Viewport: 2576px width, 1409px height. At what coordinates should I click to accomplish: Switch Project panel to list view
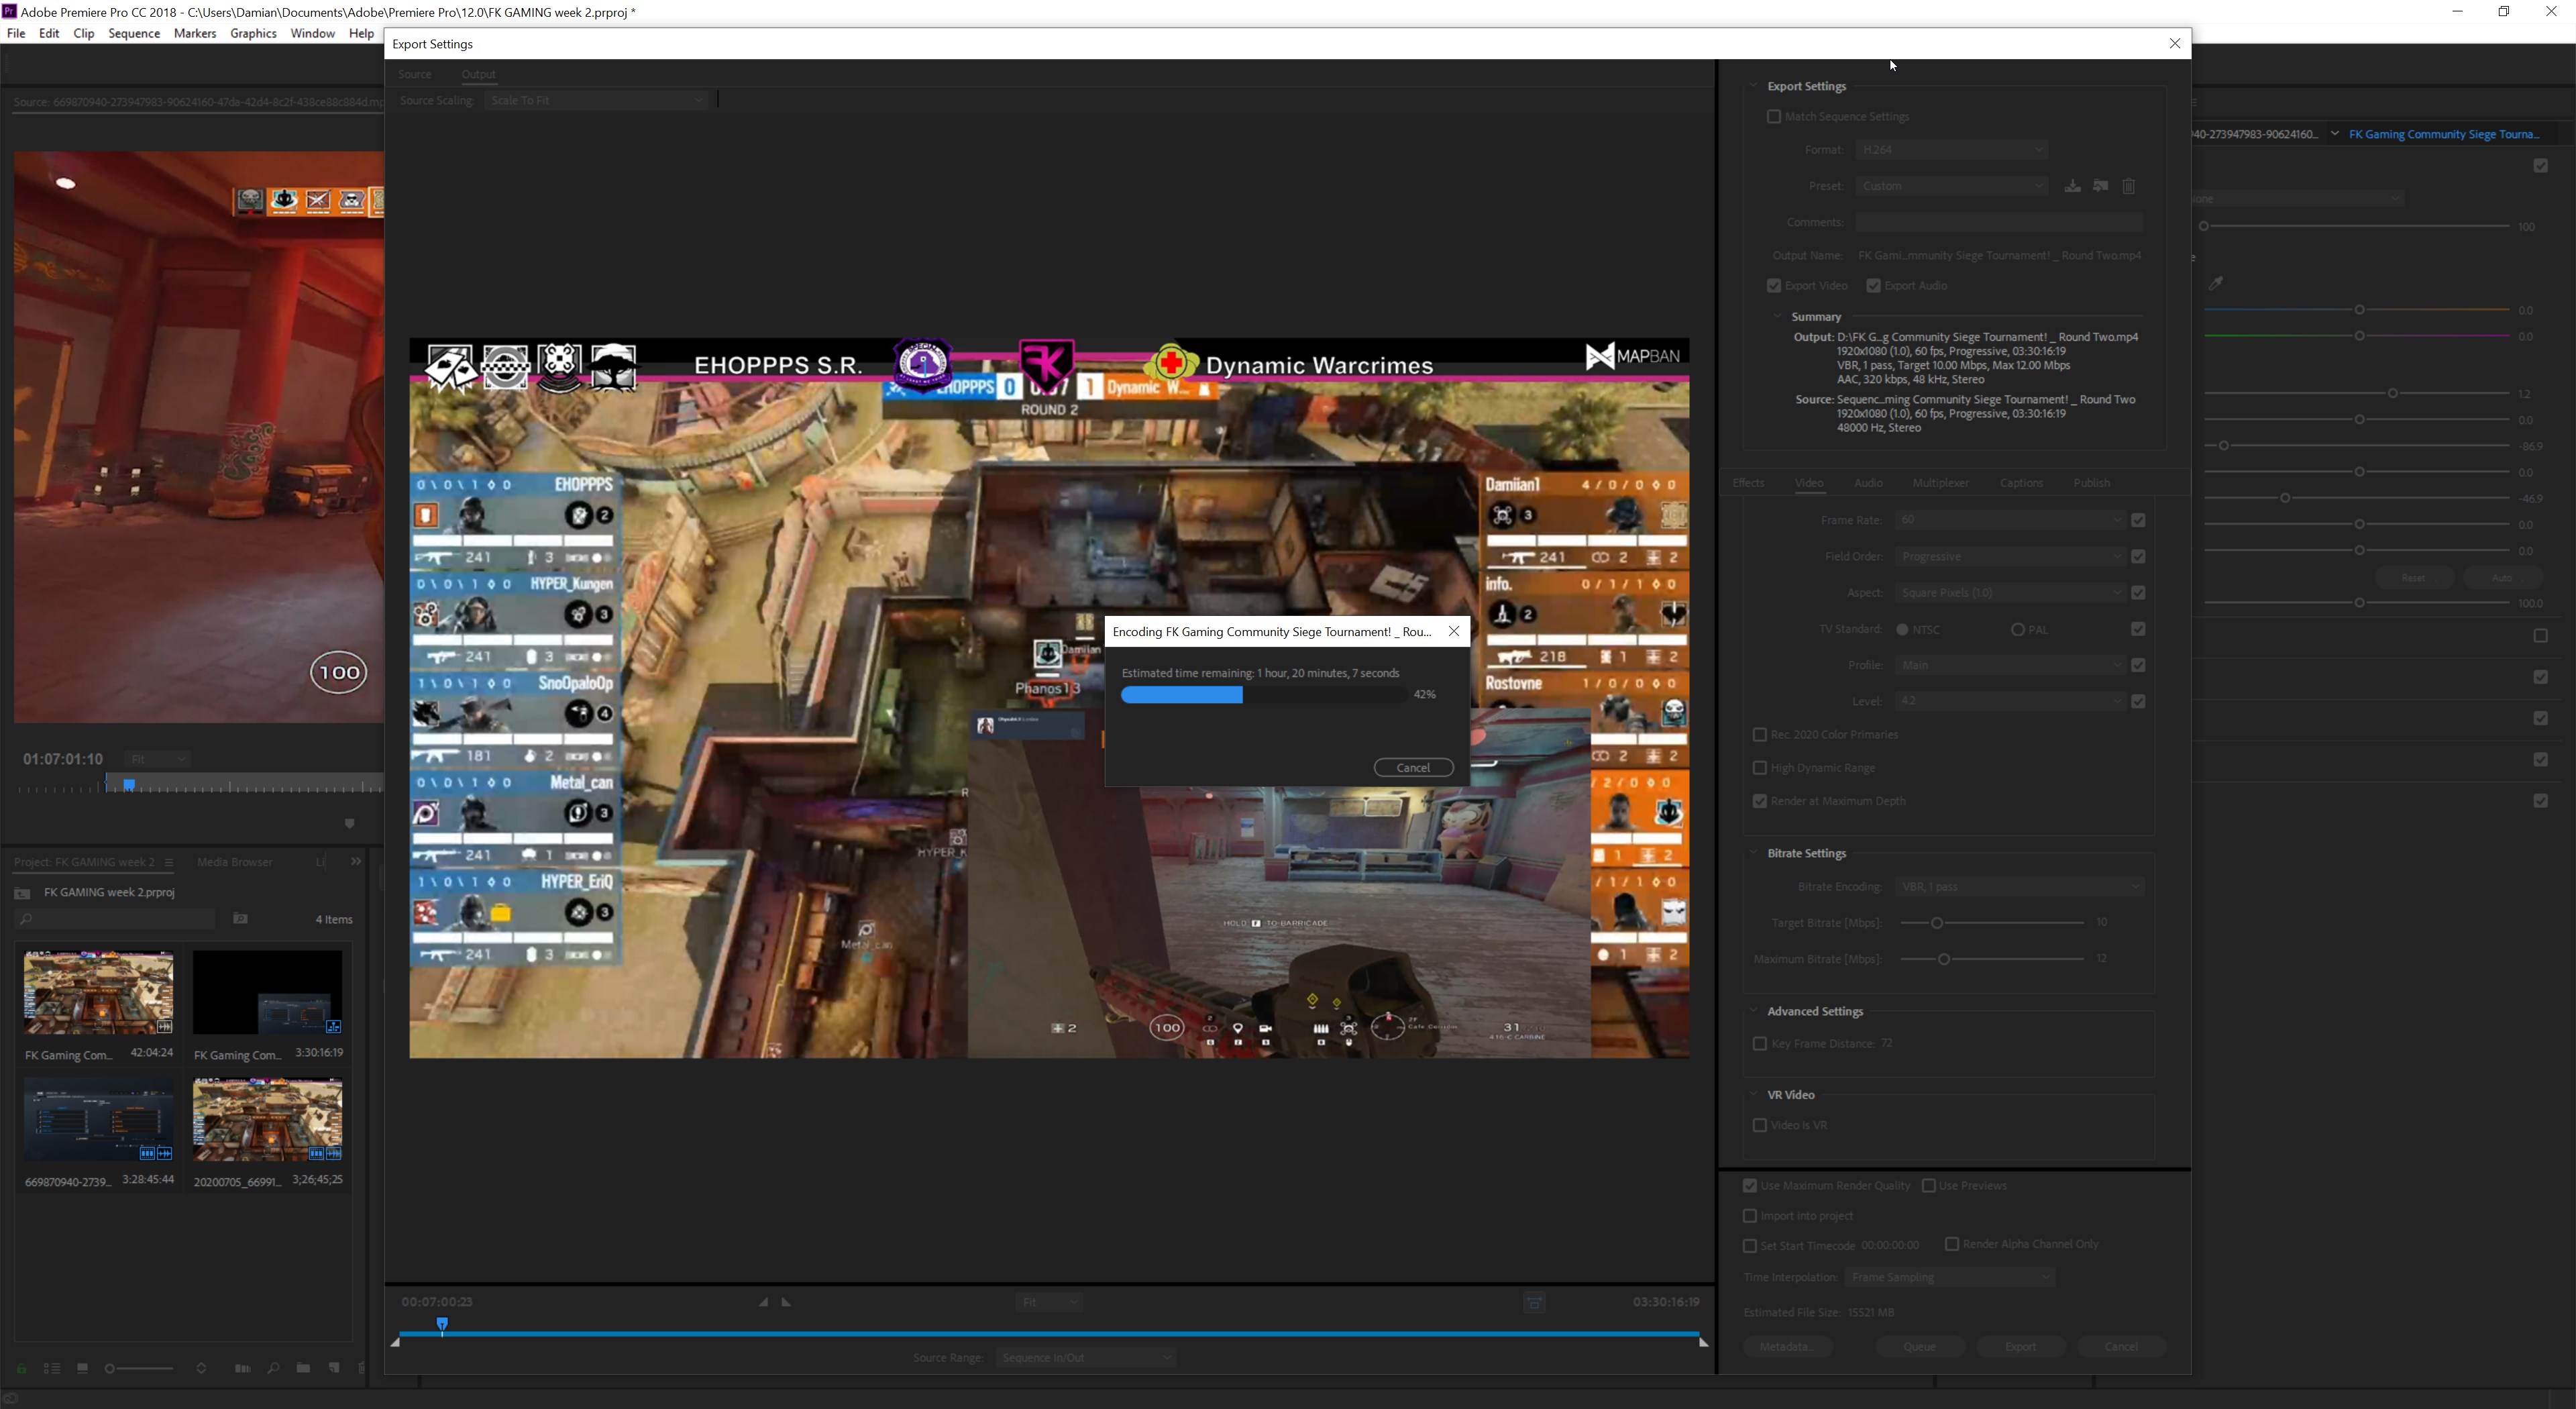52,1368
